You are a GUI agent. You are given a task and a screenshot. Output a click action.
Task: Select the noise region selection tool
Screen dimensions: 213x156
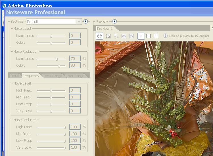pos(108,36)
